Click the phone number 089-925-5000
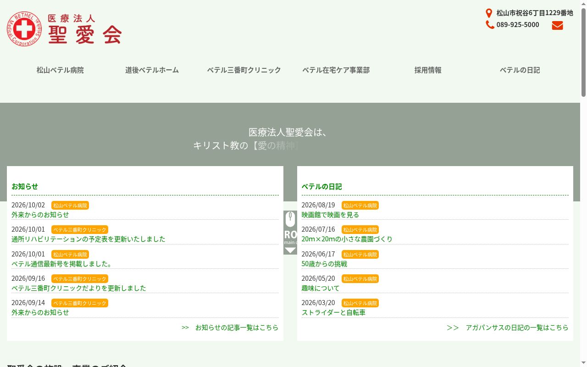This screenshot has width=587, height=367. 518,25
